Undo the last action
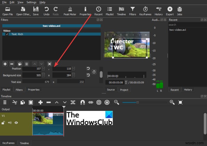 click(46, 11)
